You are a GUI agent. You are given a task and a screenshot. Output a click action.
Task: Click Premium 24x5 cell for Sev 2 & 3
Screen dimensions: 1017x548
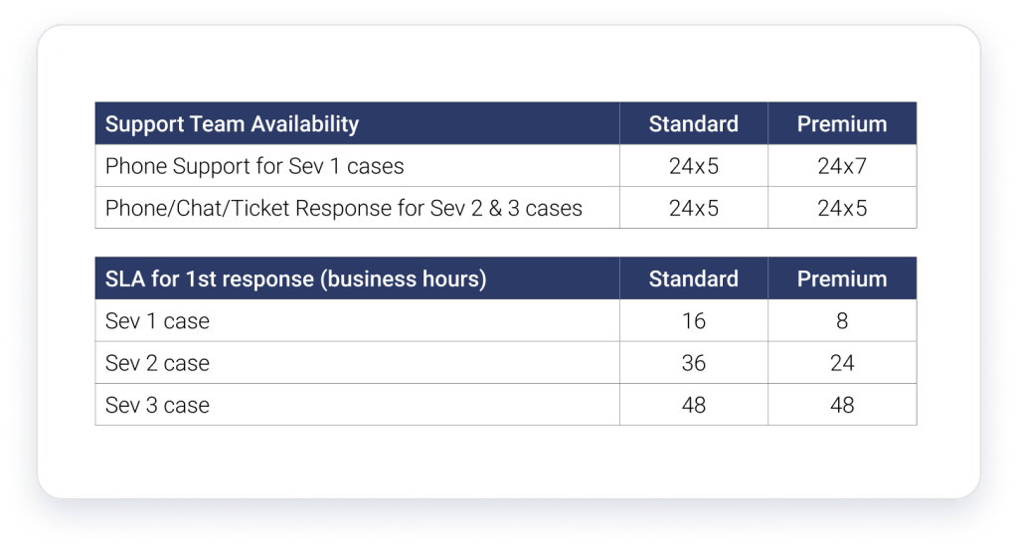[x=842, y=208]
